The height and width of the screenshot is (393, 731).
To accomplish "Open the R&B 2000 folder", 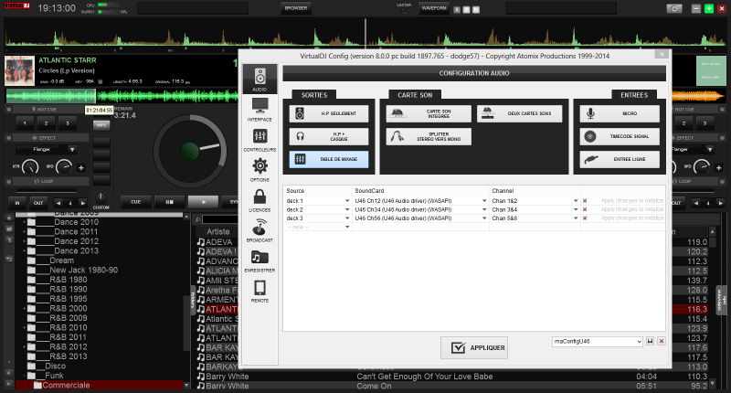I will point(69,309).
